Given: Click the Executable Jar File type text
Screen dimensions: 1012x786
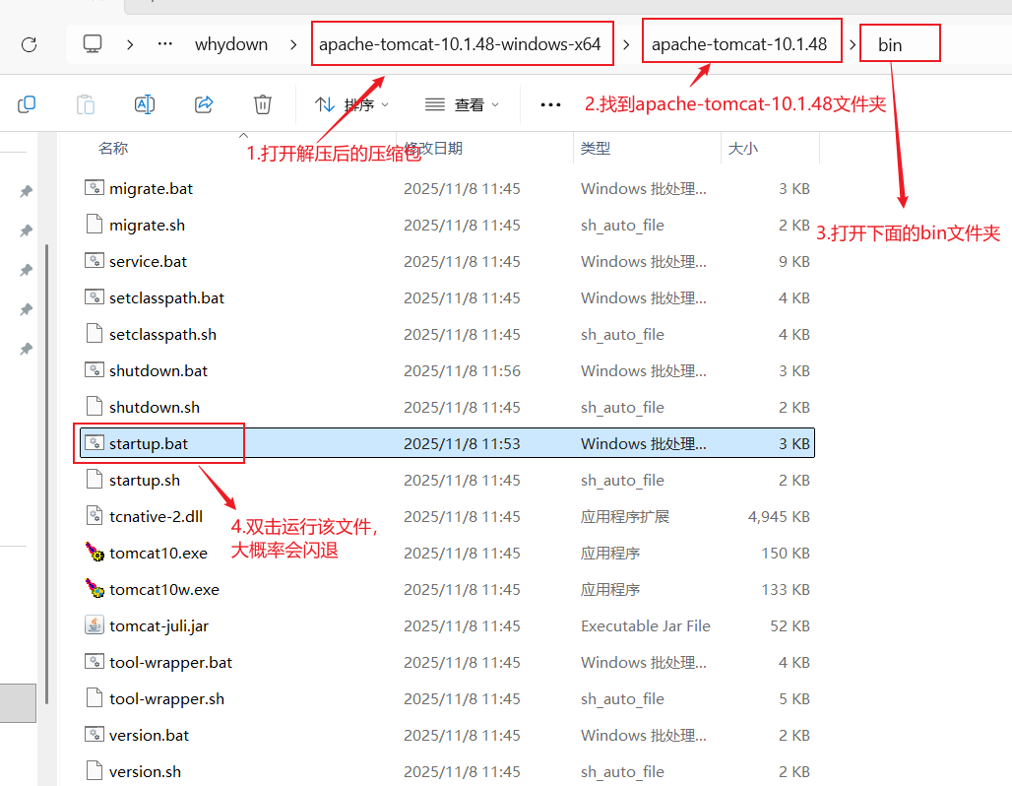Looking at the screenshot, I should click(646, 625).
